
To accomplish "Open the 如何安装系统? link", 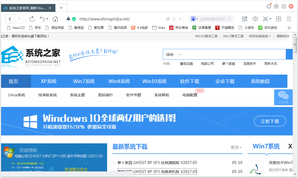I will (260, 36).
